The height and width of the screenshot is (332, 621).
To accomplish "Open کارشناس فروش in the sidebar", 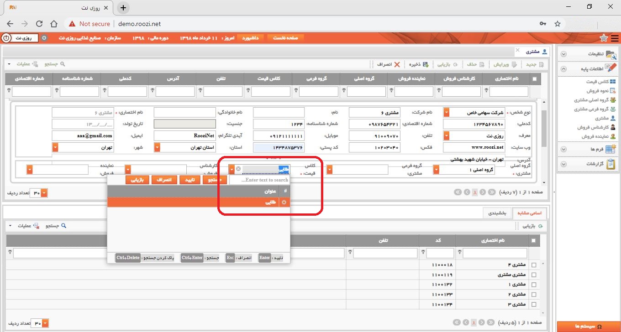I will pyautogui.click(x=596, y=127).
